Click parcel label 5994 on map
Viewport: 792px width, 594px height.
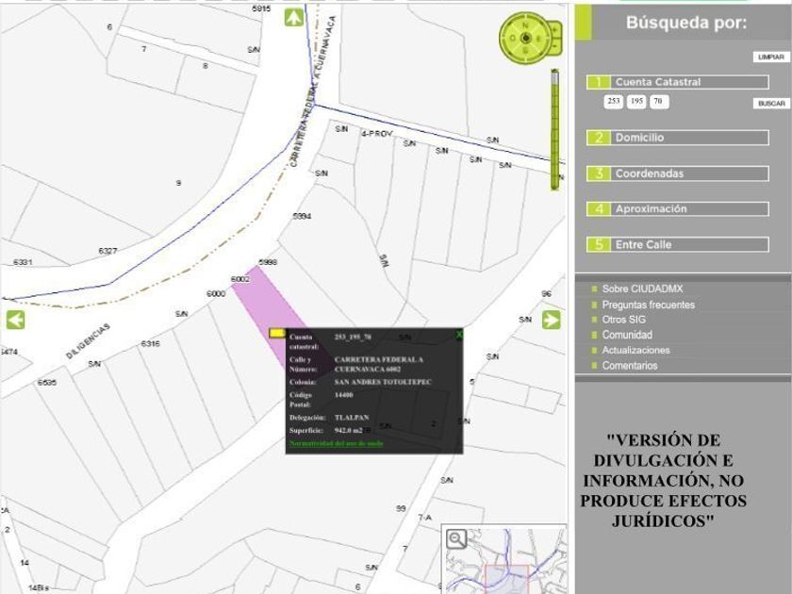click(x=302, y=216)
